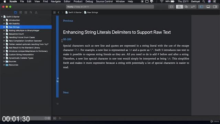
Task: Open the Project navigator folder icon
Action: coord(15,12)
